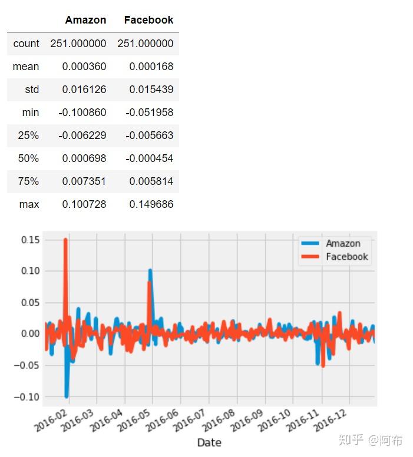Viewport: 413px width, 457px height.
Task: Select the std row label
Action: point(32,90)
